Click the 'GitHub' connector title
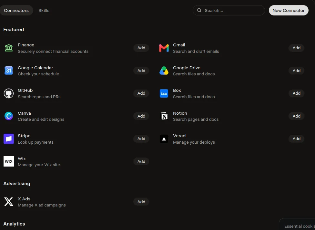The height and width of the screenshot is (230, 315). [25, 91]
